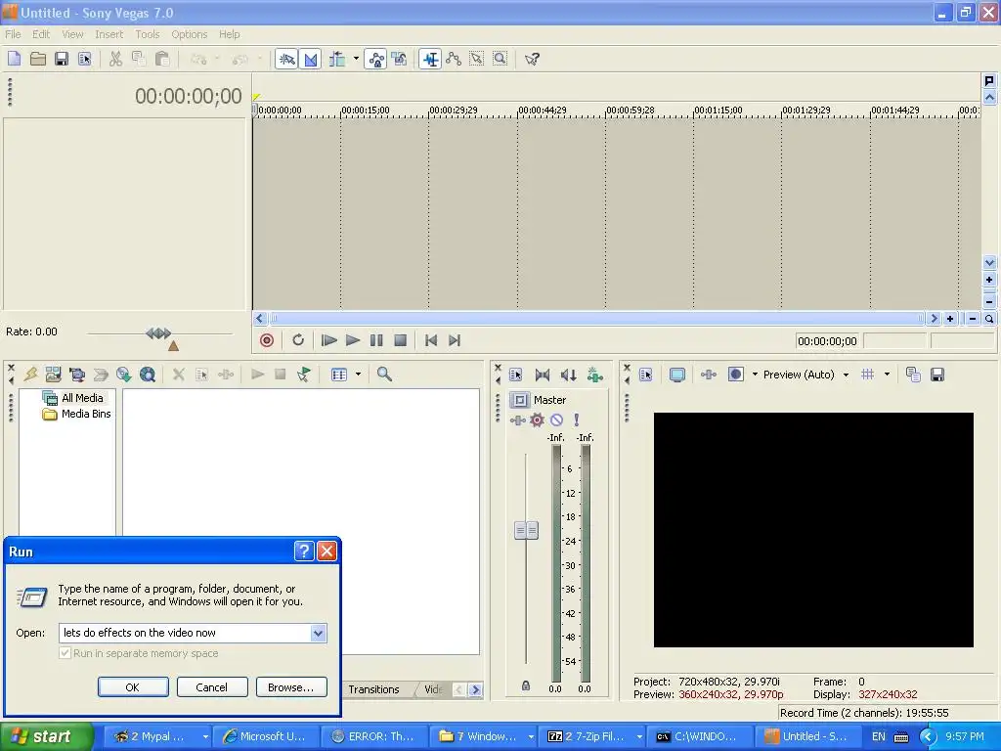Image resolution: width=1001 pixels, height=751 pixels.
Task: Click Play From Start button
Action: 328,340
